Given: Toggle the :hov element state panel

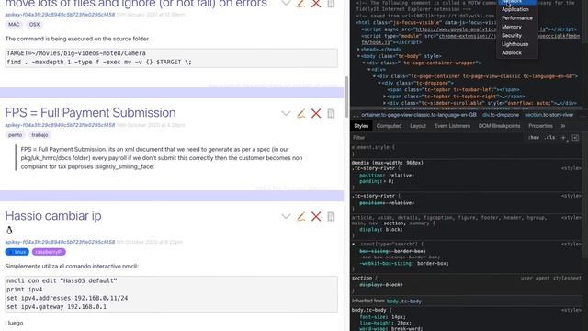Looking at the screenshot, I should tap(534, 138).
